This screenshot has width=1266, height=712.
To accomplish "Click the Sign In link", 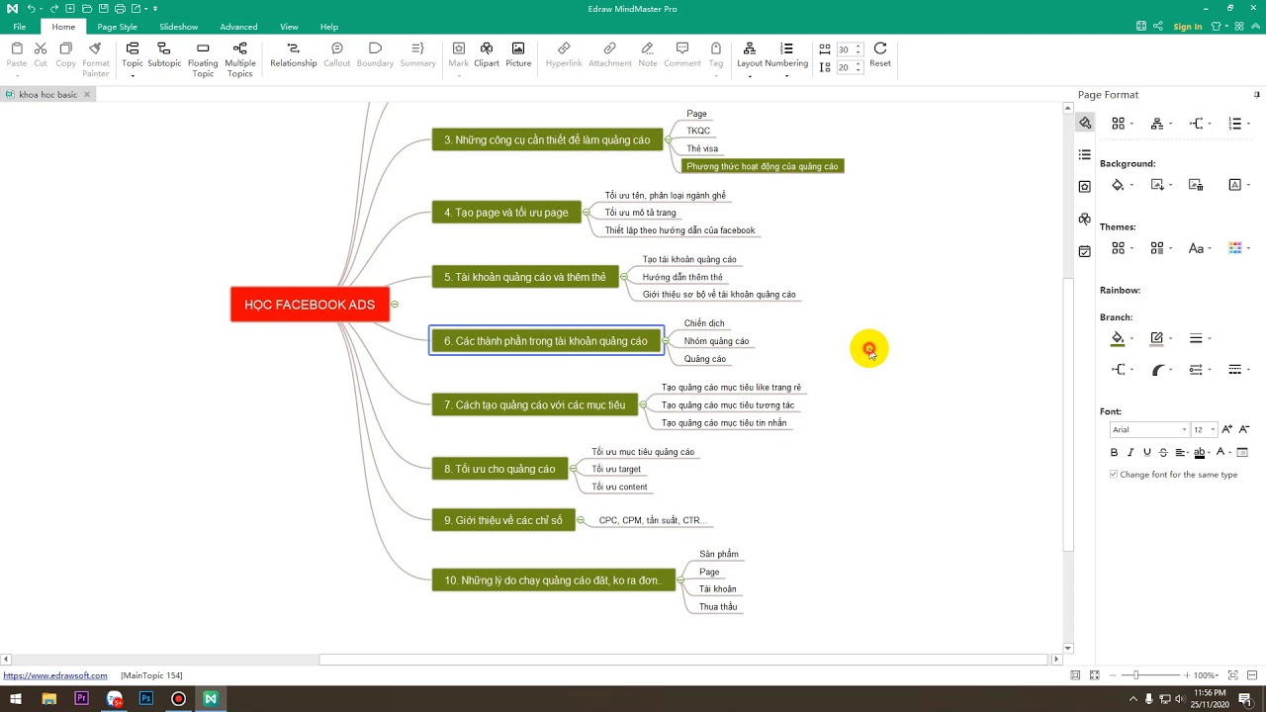I will (1188, 27).
